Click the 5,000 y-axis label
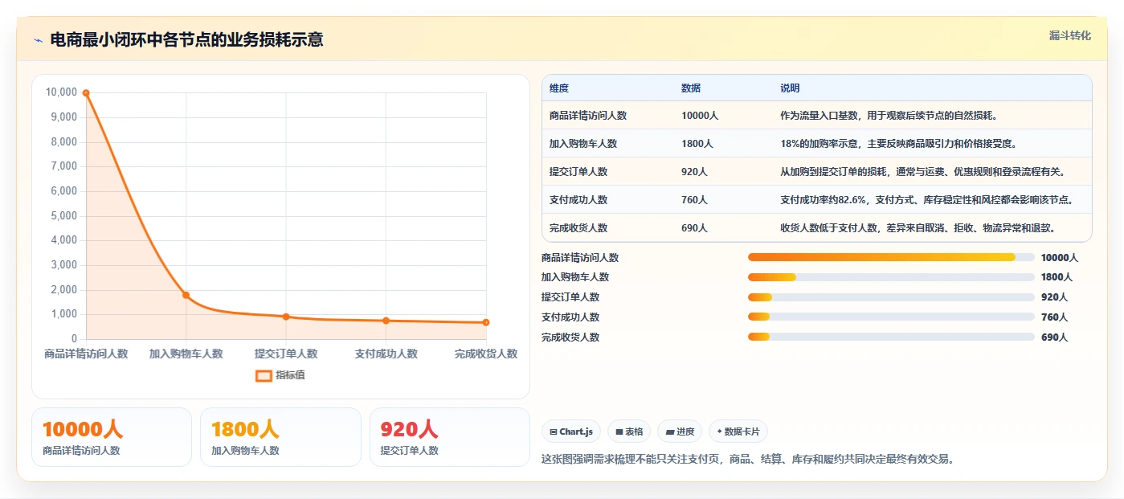Image resolution: width=1124 pixels, height=499 pixels. tap(63, 216)
